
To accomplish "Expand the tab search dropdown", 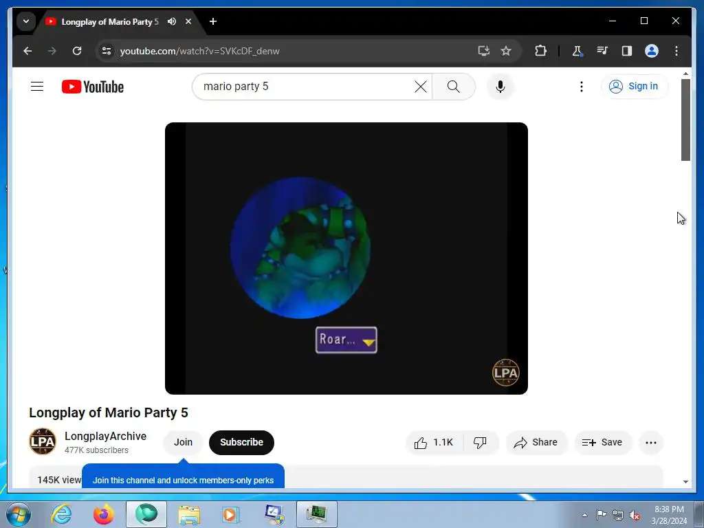I will pyautogui.click(x=26, y=21).
